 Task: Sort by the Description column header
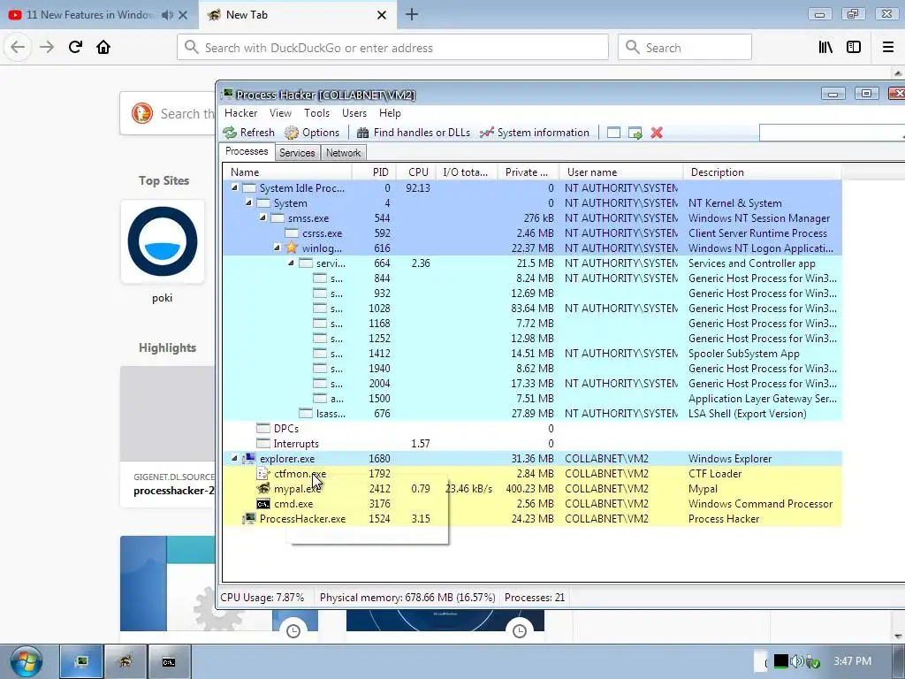pos(763,172)
